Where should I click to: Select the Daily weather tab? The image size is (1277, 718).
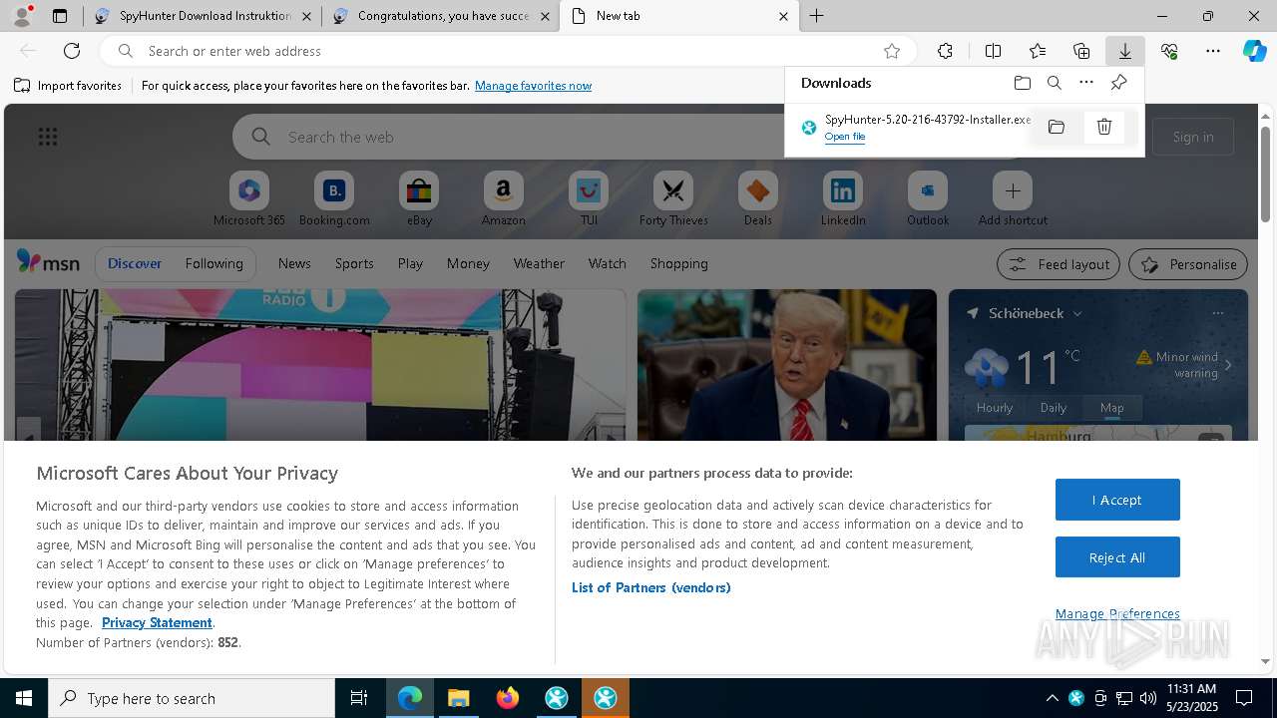click(1054, 407)
